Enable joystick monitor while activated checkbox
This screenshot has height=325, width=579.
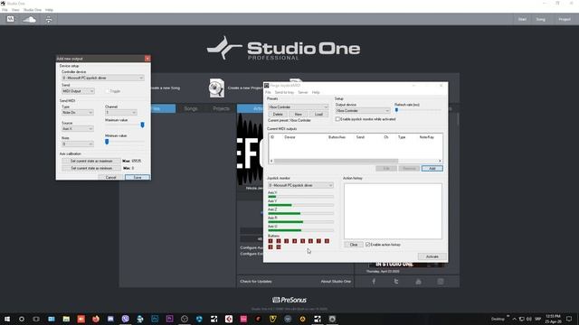pyautogui.click(x=337, y=119)
